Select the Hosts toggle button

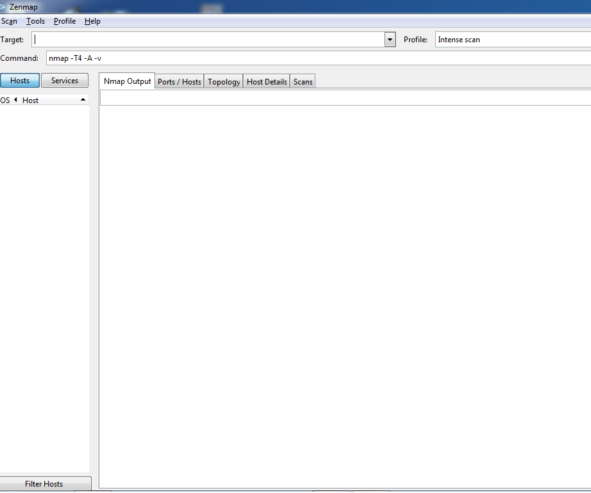point(20,81)
